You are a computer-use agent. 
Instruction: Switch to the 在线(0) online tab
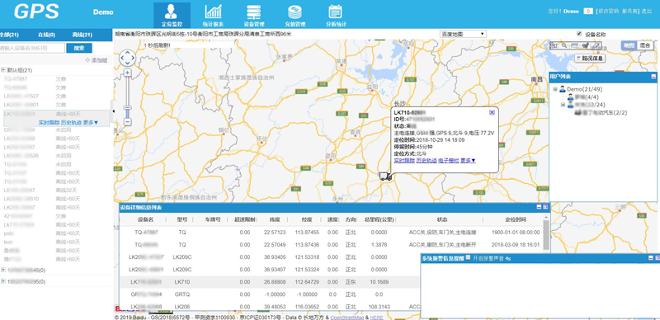coord(47,35)
